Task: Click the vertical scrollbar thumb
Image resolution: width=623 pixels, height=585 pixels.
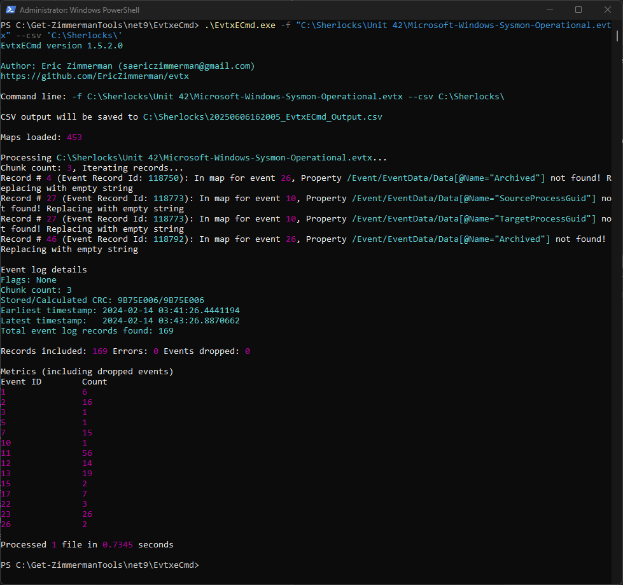Action: (x=617, y=36)
